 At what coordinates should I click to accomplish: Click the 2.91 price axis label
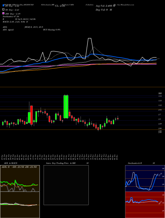coord(160,110)
